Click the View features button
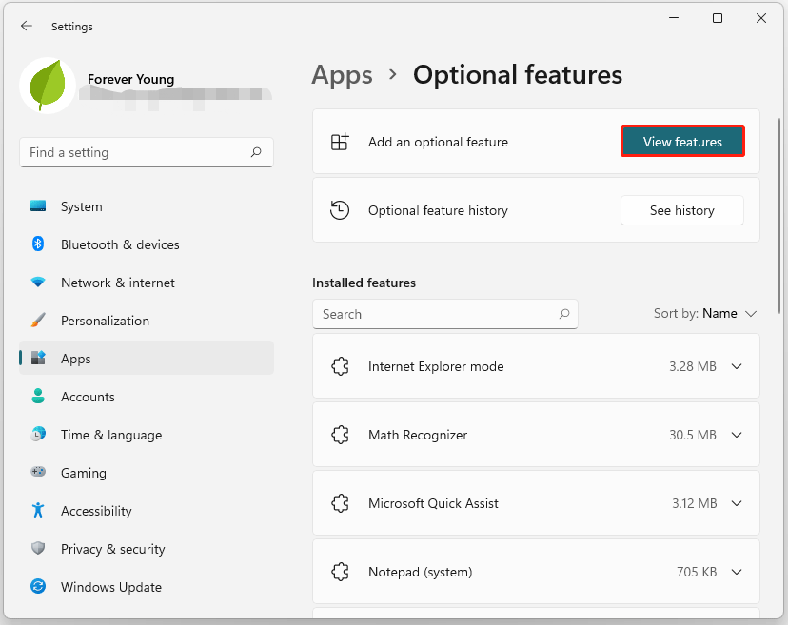 click(682, 142)
